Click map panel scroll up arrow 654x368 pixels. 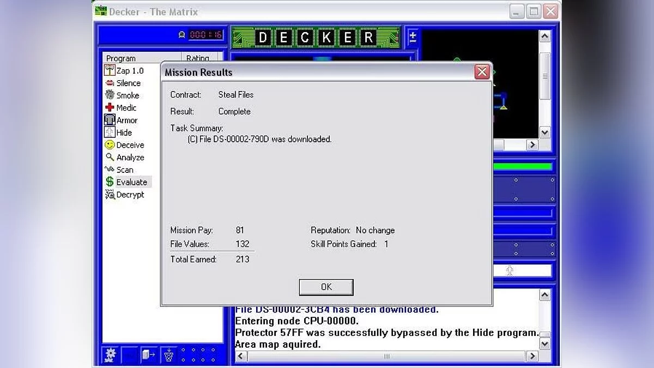point(545,36)
